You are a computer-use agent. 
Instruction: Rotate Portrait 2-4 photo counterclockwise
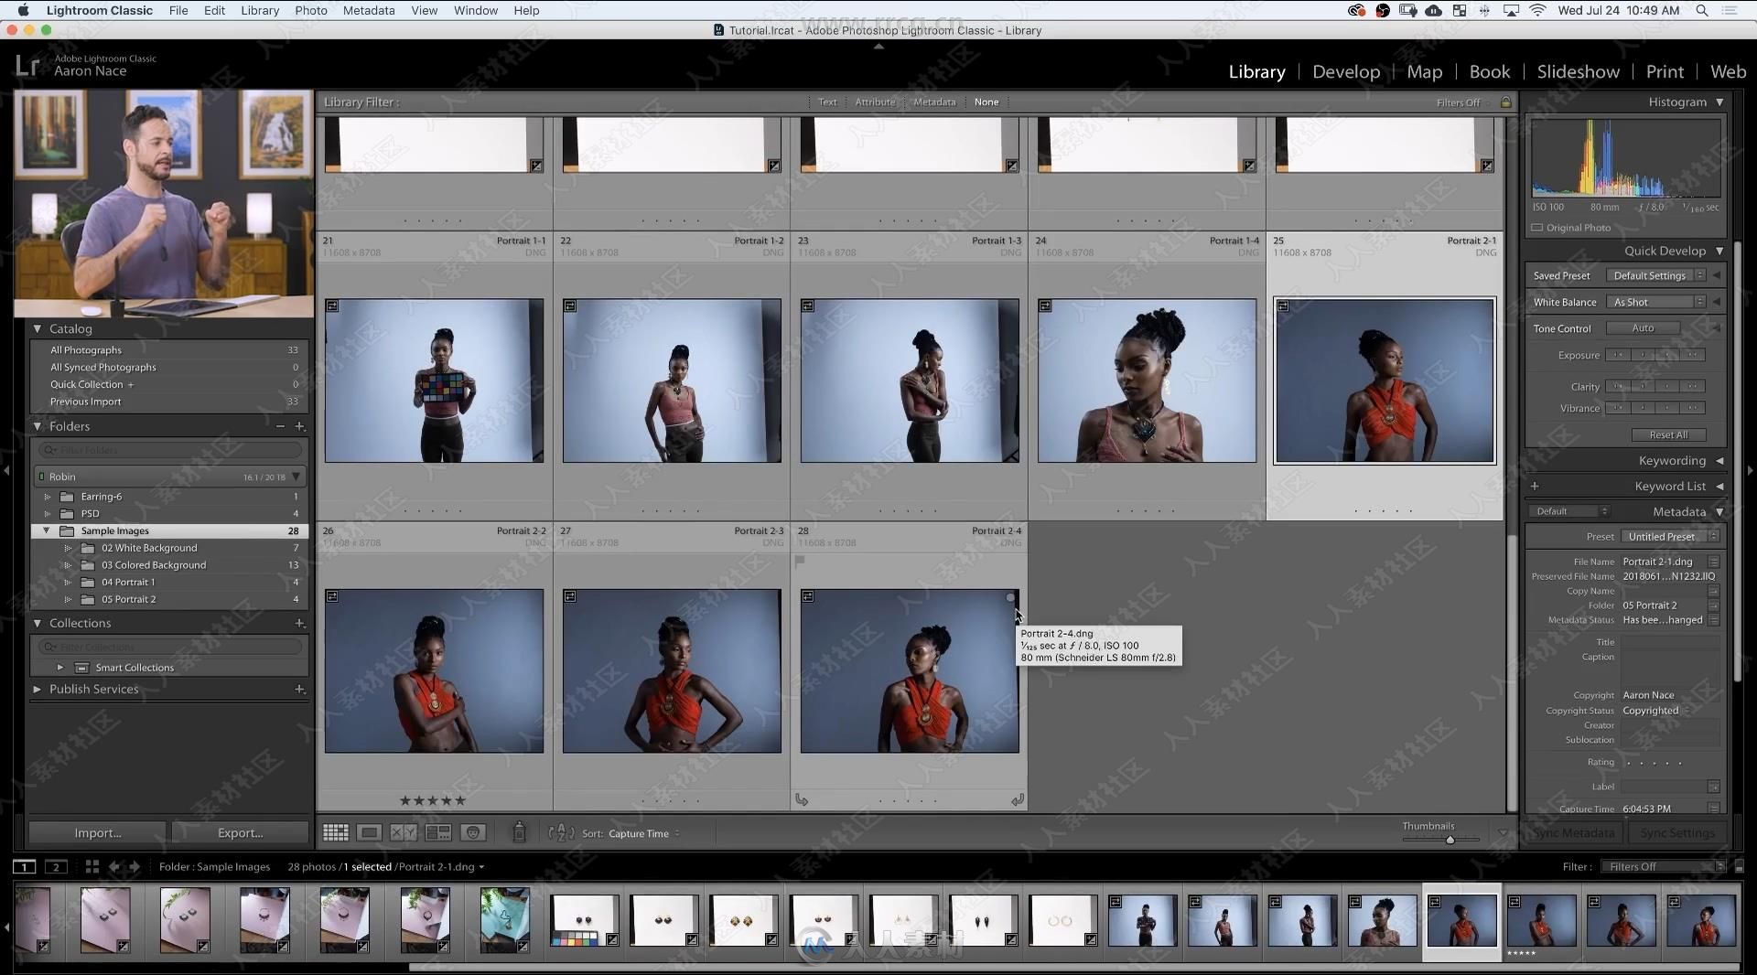tap(802, 800)
